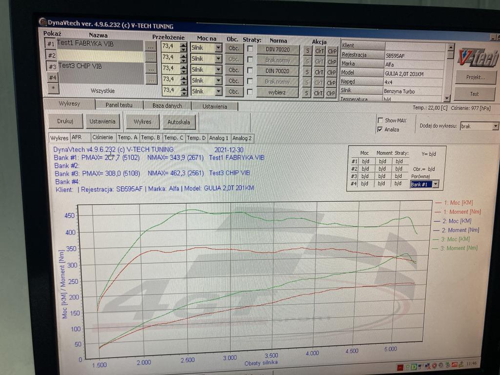Click the DynaVtech title bar app icon
The width and height of the screenshot is (500, 375).
tap(42, 22)
